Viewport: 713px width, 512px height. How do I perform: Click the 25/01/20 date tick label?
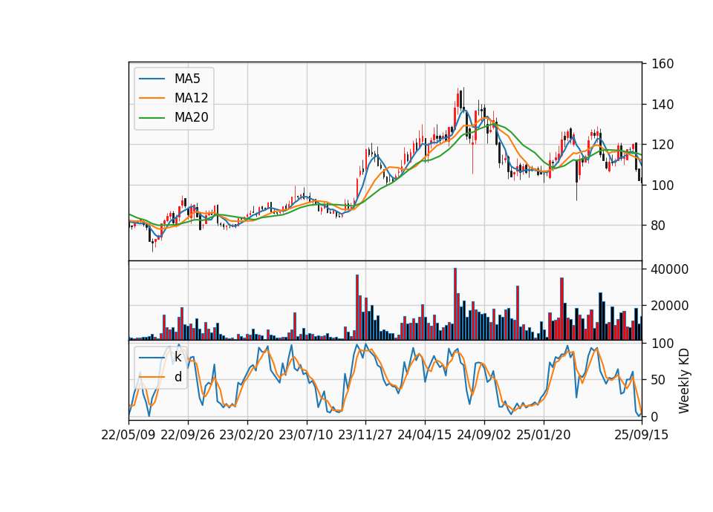(544, 435)
